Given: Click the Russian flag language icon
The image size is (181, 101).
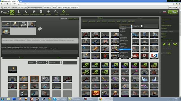Looking at the screenshot, I should 165,12.
